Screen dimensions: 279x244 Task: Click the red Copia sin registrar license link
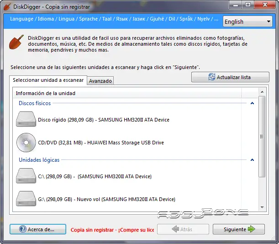[x=112, y=230]
